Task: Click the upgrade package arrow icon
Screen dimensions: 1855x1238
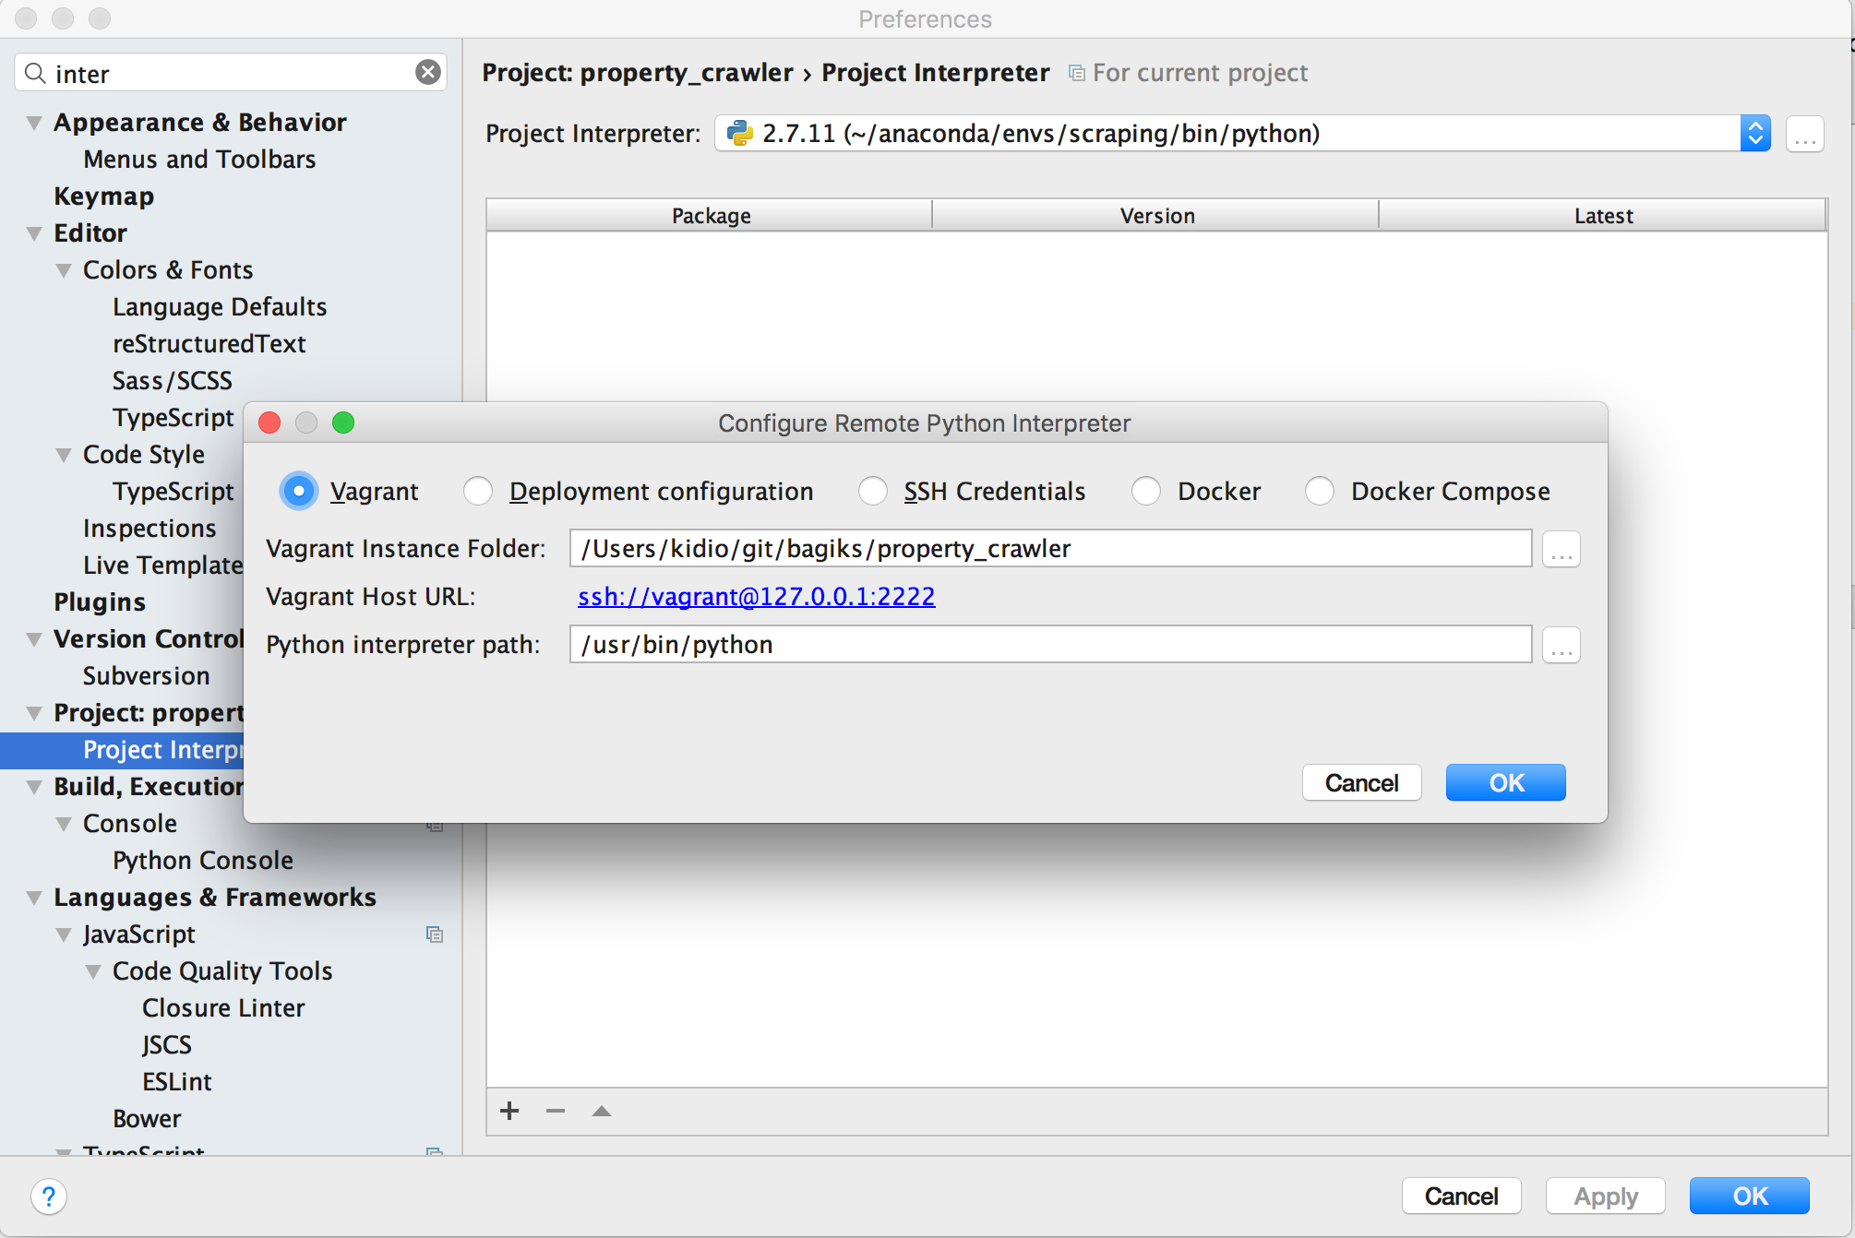Action: [x=602, y=1111]
